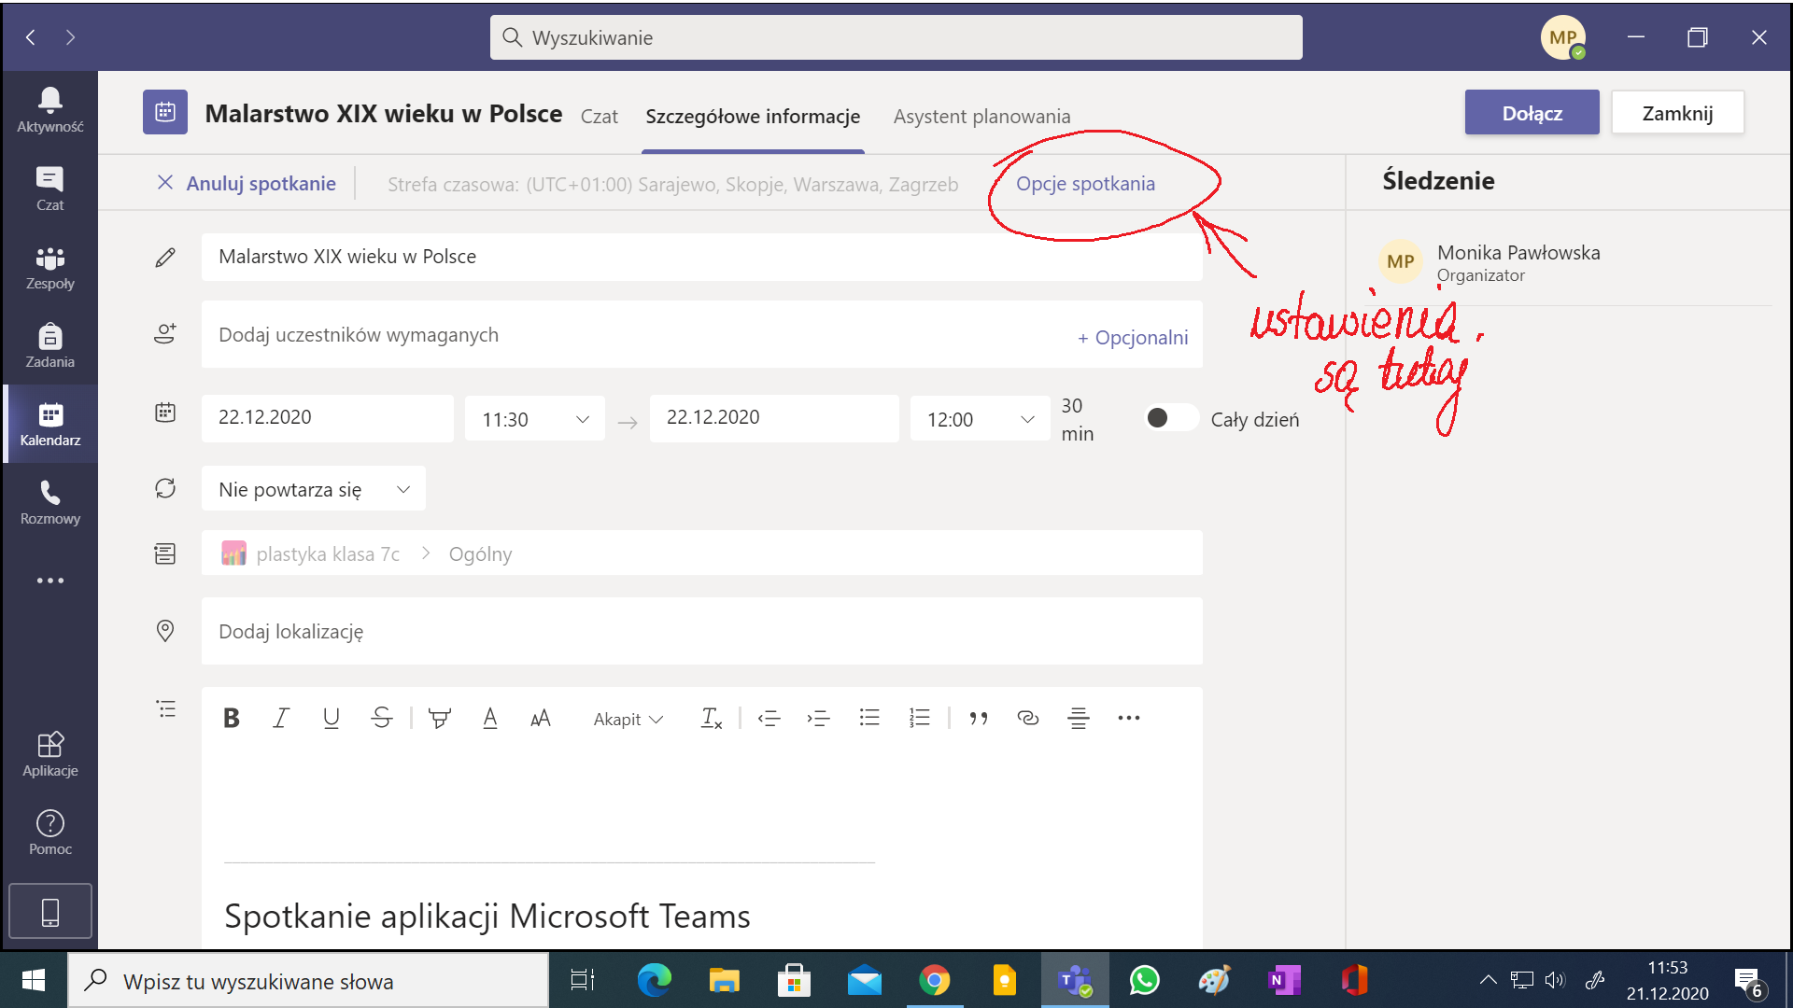1793x1008 pixels.
Task: Open the Nie powtarza się recurrence dropdown
Action: 313,488
